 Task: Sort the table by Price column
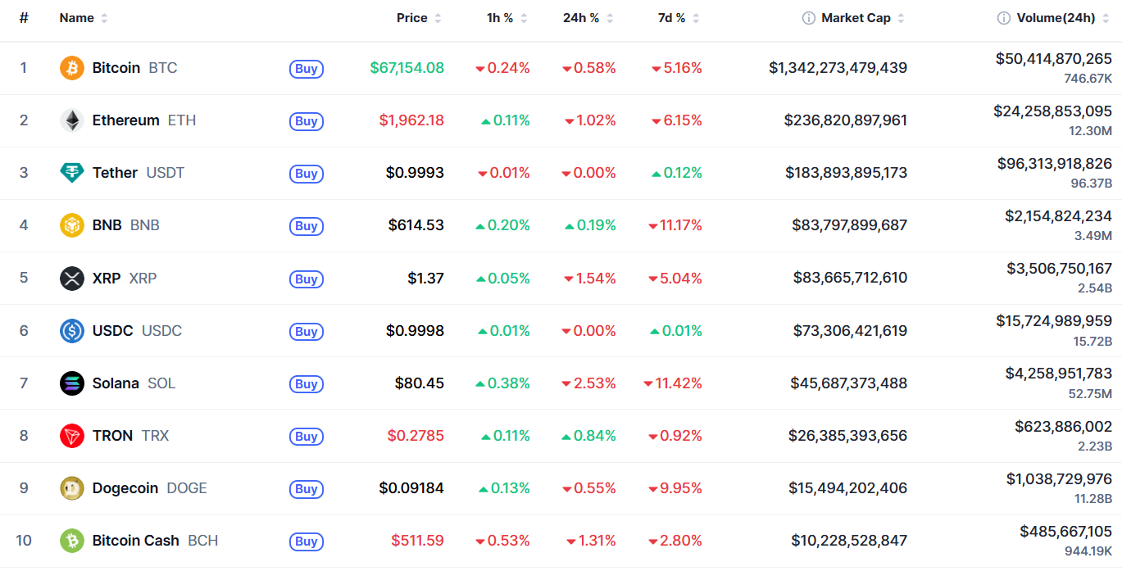click(x=419, y=18)
